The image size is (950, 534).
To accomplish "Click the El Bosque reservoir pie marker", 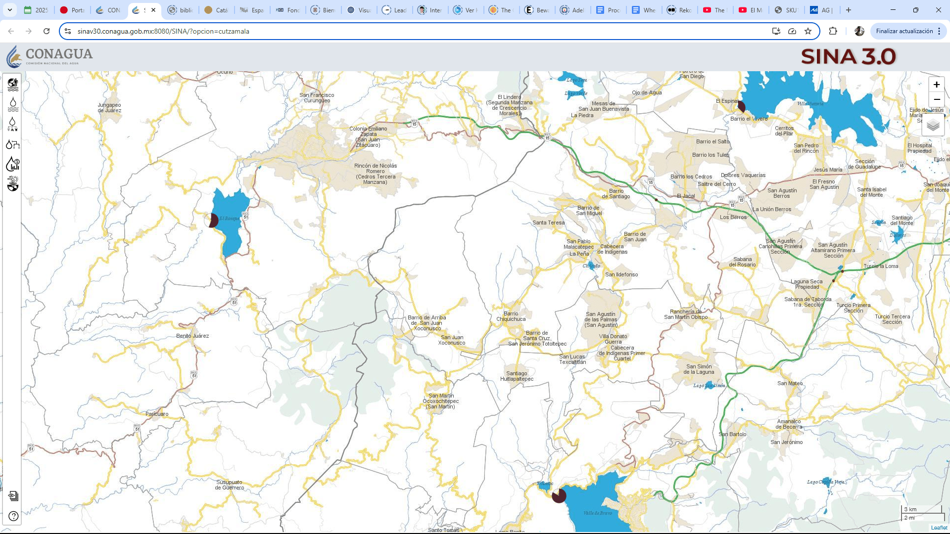I will tap(212, 220).
